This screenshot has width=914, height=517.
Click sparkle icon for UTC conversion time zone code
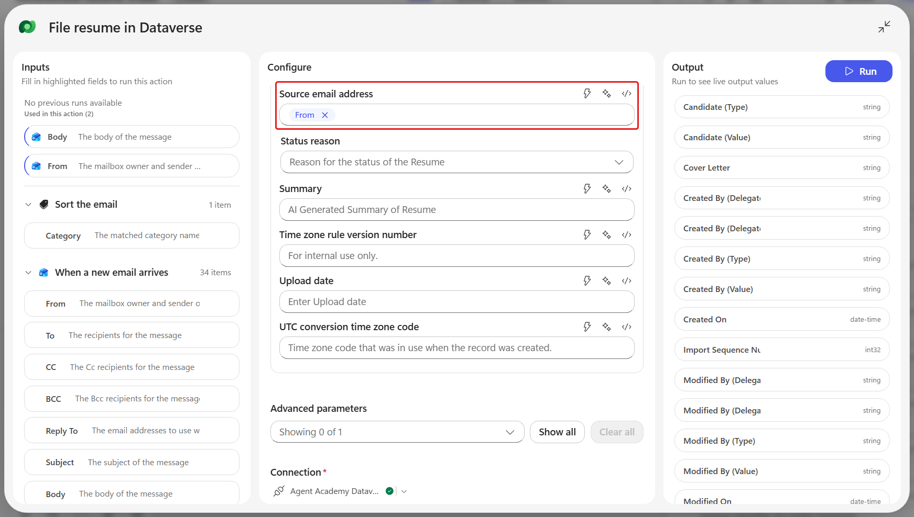pyautogui.click(x=606, y=327)
